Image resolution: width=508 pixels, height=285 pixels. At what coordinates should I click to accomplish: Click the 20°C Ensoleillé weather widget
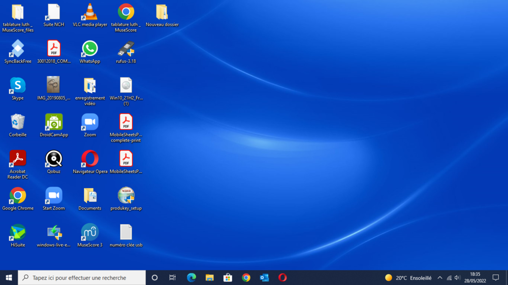point(408,277)
